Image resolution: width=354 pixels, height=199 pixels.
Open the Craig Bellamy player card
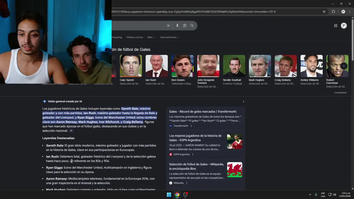pyautogui.click(x=286, y=70)
